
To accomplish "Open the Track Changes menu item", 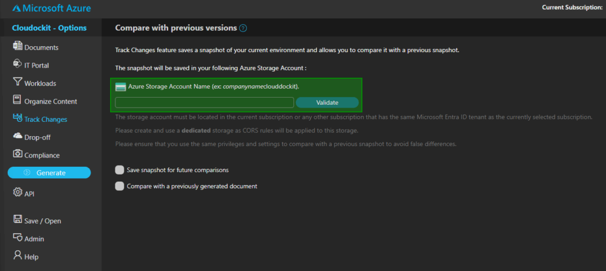I will tap(46, 119).
